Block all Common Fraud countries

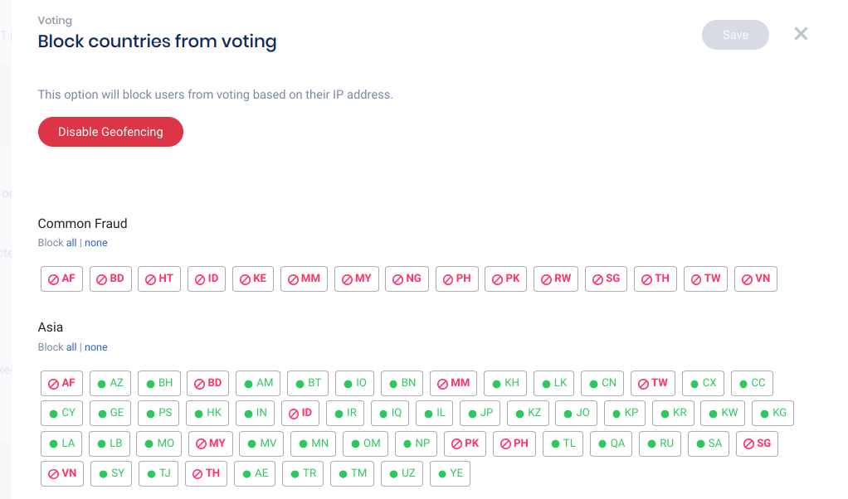click(71, 243)
